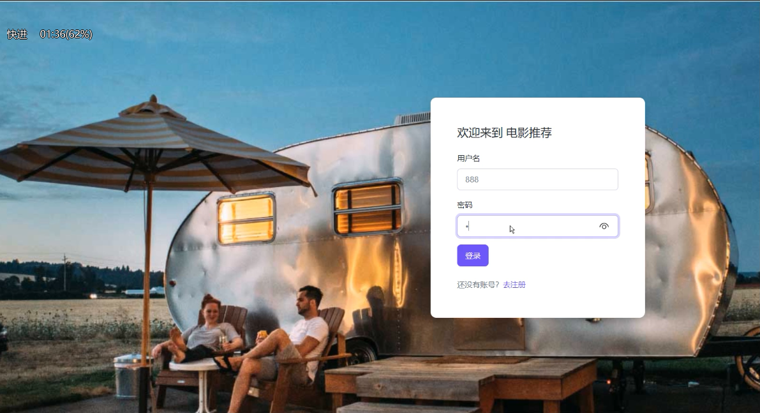
Task: Submit the form with the 登录 button
Action: [x=473, y=255]
